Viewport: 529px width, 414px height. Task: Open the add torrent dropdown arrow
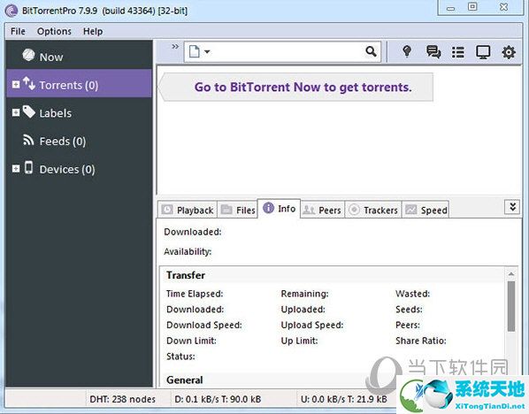click(x=207, y=51)
